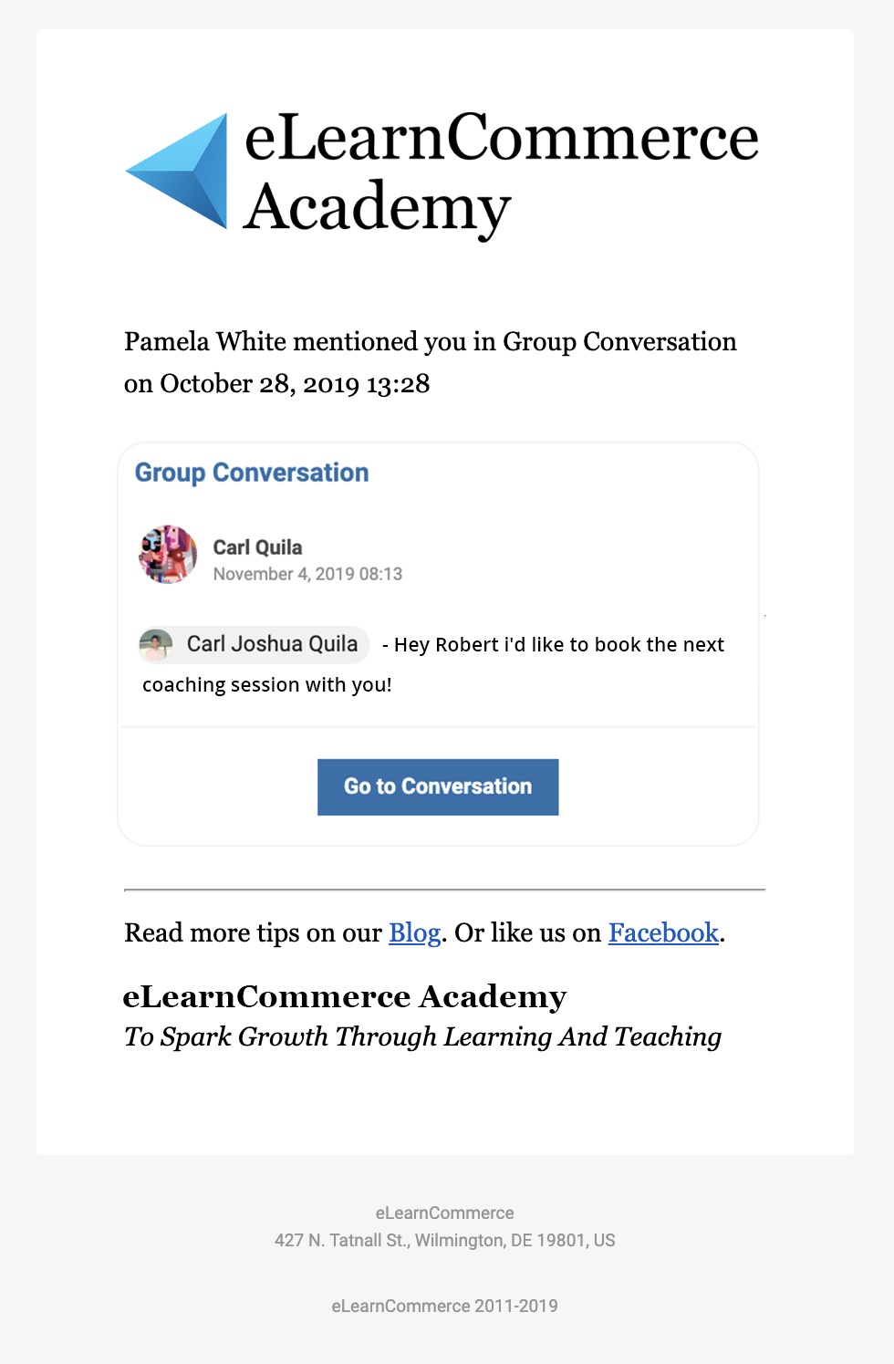This screenshot has width=894, height=1364.
Task: Click the 'Pamela White mentioned you' notification line
Action: [430, 341]
